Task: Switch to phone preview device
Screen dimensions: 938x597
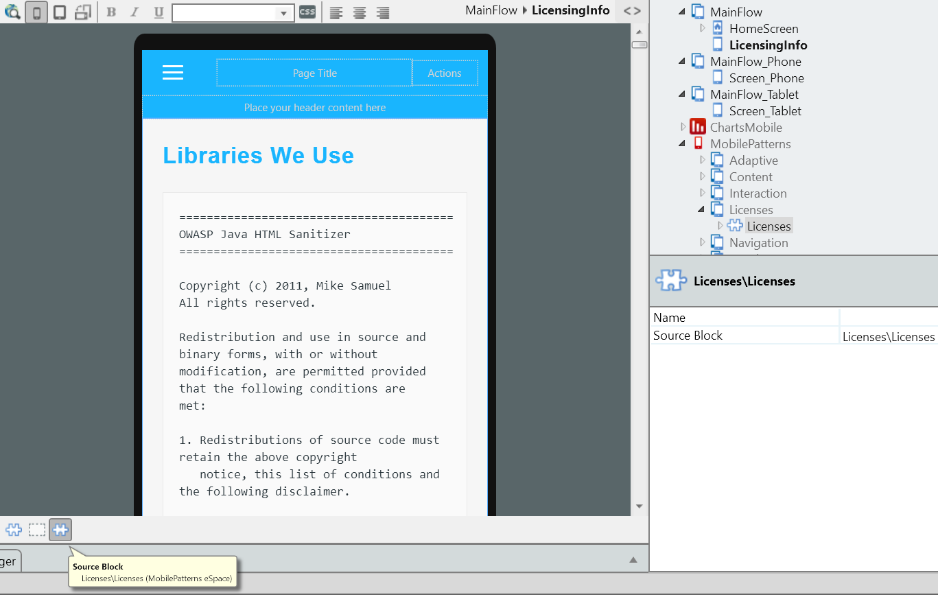Action: (x=36, y=12)
